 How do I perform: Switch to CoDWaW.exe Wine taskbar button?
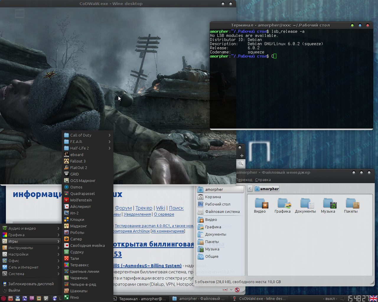(x=259, y=298)
